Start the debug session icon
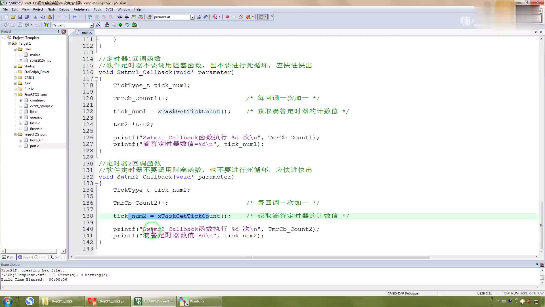The width and height of the screenshot is (545, 307). (215, 17)
